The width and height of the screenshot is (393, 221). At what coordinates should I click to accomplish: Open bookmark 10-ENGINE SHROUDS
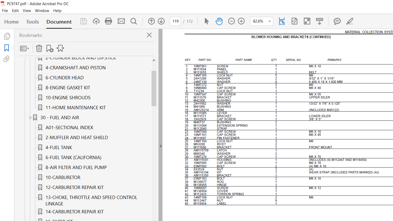coord(68,98)
